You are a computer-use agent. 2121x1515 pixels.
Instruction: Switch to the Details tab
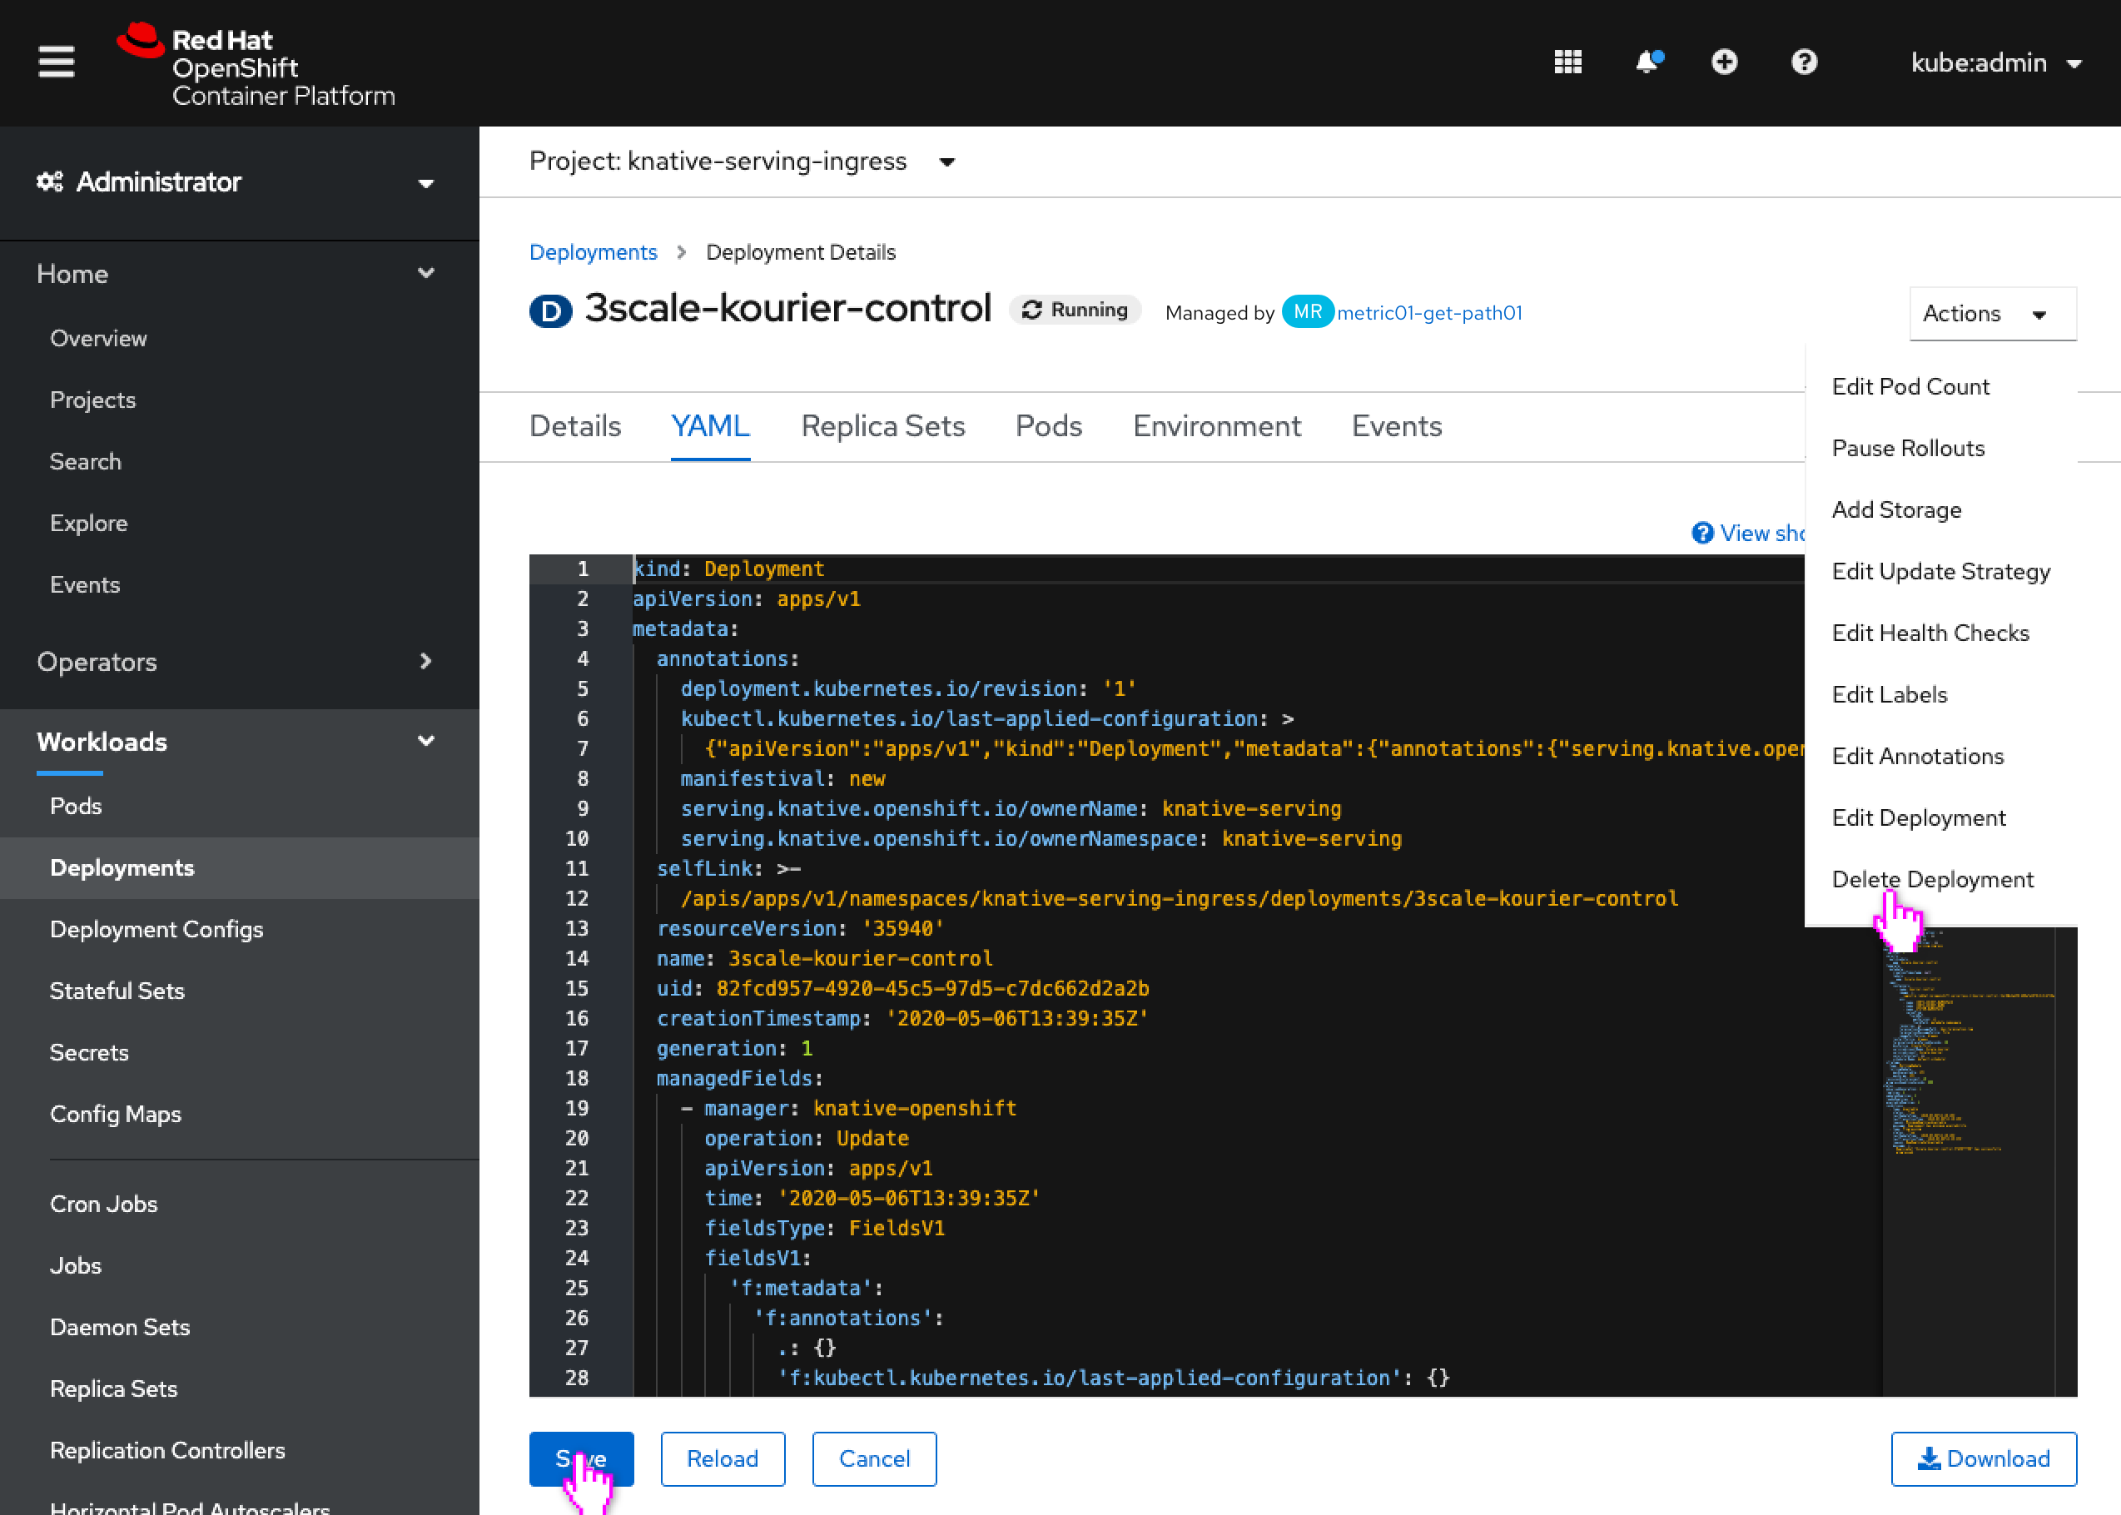click(575, 425)
